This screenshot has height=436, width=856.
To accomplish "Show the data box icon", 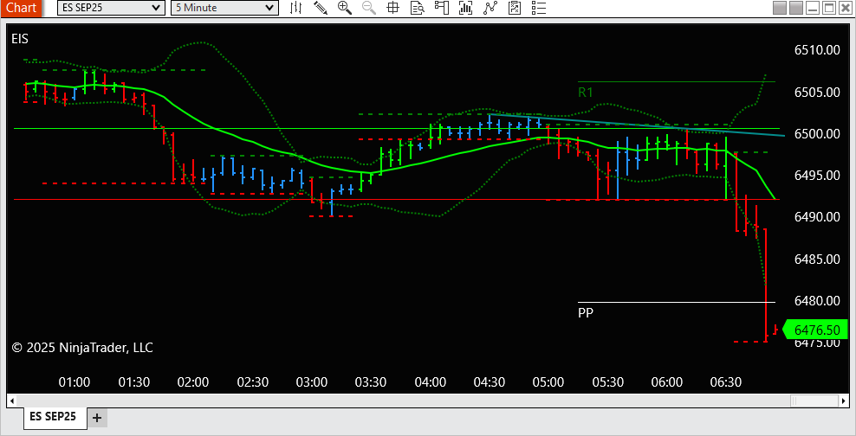I will 418,8.
